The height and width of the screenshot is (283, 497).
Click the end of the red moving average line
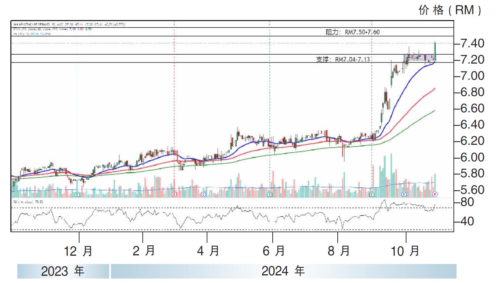coord(434,89)
